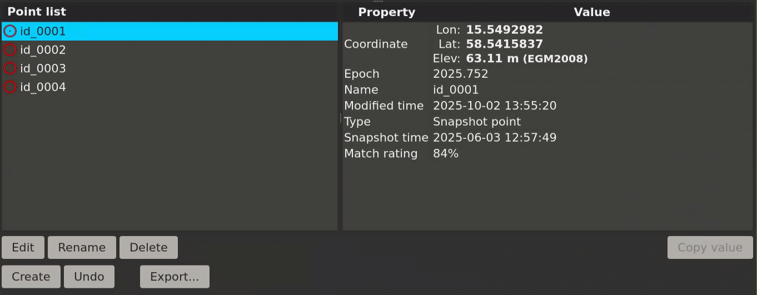Choose id_0004 from the point list
This screenshot has height=295, width=757.
click(43, 87)
